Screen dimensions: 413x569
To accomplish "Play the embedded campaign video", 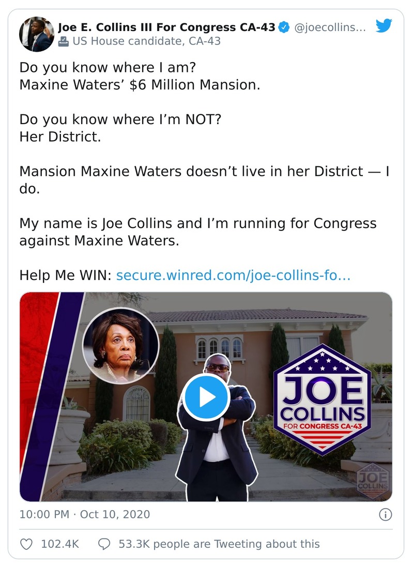I will point(206,397).
